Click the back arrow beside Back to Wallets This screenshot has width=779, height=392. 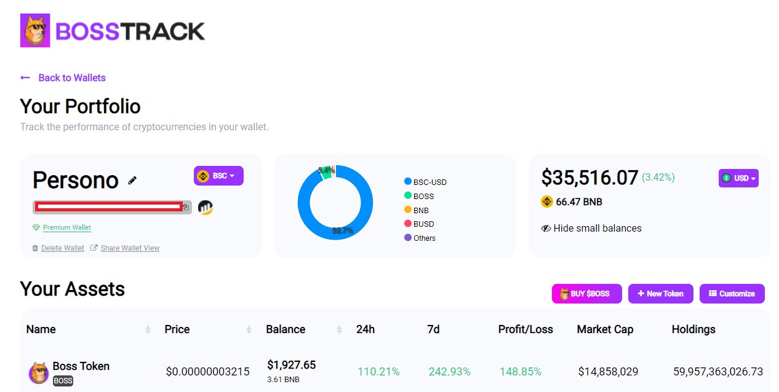coord(25,77)
